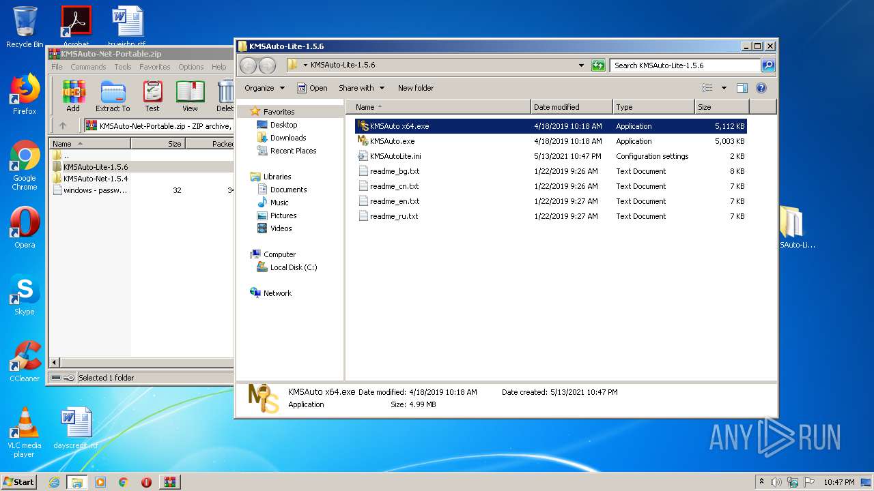Select readme_cn.txt file

tap(550, 186)
